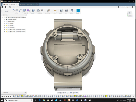Toggle the Comments panel pin dot
Image resolution: width=136 pixels, height=102 pixels.
25,93
